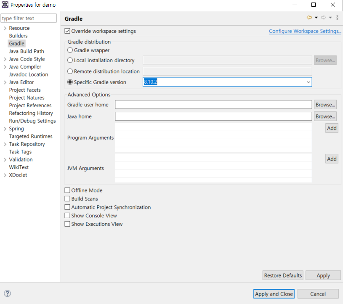Open the Javadoc Location page
The image size is (343, 304).
pyautogui.click(x=29, y=74)
